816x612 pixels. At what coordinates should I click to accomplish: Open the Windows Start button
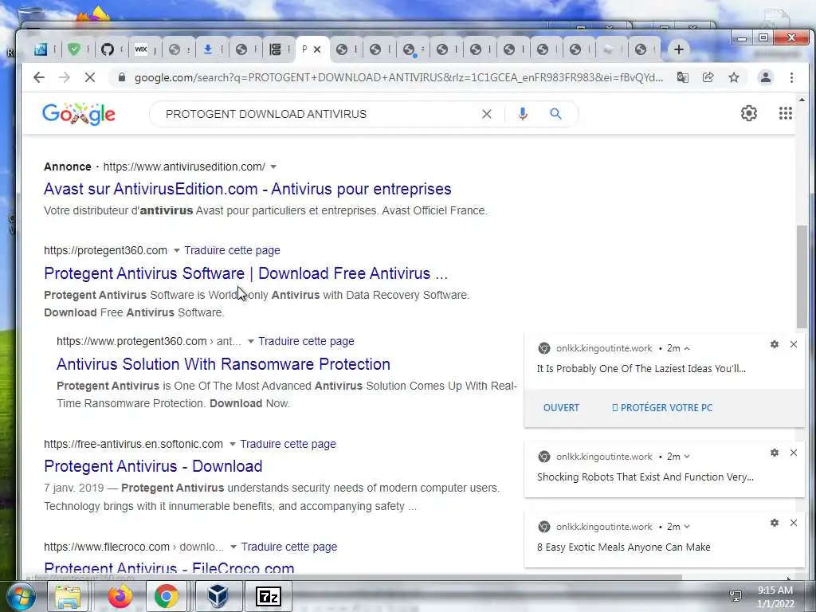[x=20, y=596]
